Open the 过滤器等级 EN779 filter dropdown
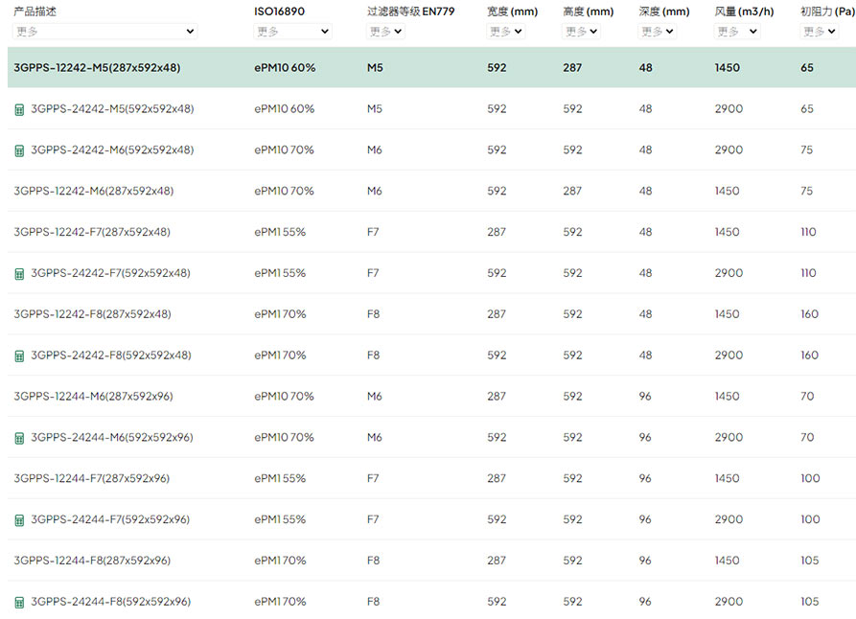This screenshot has height=619, width=856. [x=385, y=32]
